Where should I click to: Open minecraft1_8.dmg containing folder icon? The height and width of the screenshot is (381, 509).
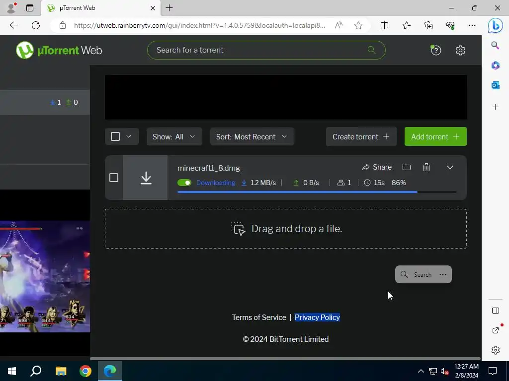click(407, 167)
